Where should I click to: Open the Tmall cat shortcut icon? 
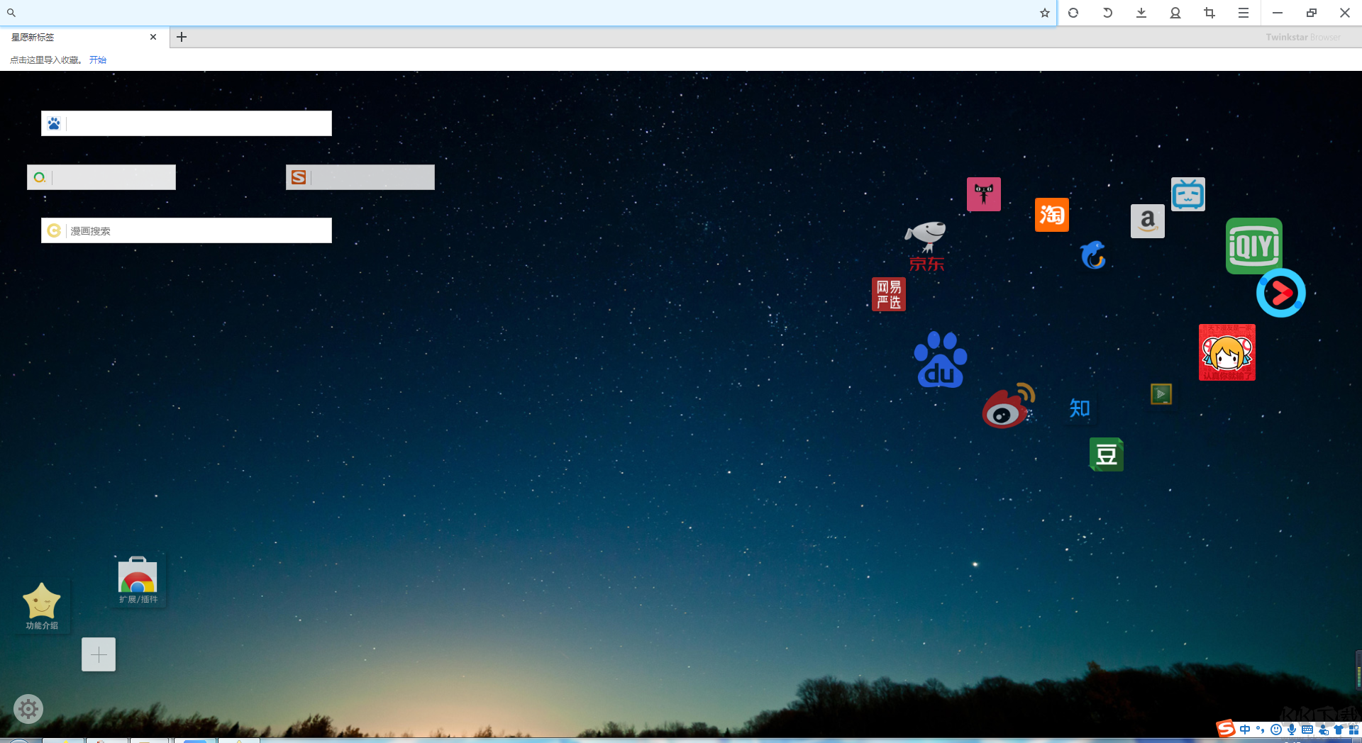click(984, 194)
